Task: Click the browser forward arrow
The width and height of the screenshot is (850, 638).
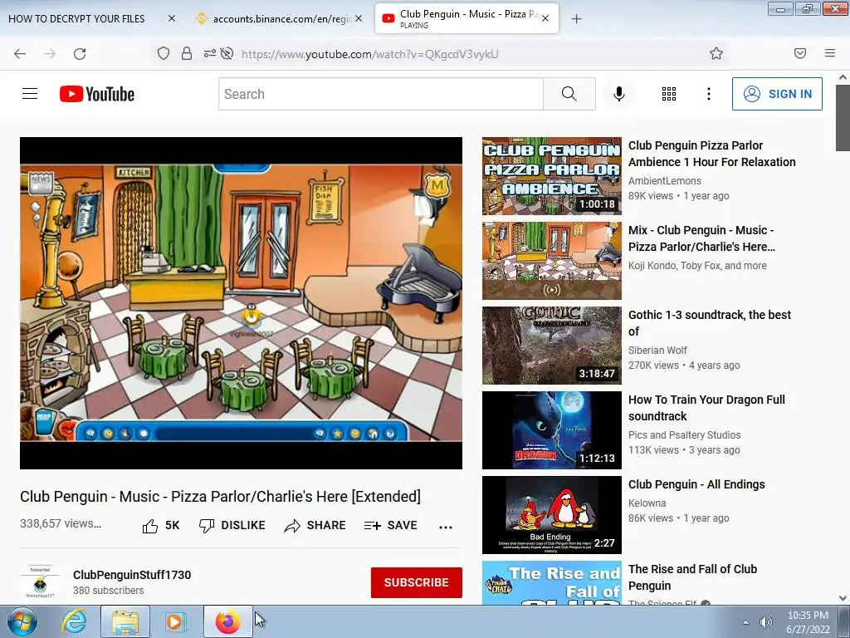Action: click(50, 54)
